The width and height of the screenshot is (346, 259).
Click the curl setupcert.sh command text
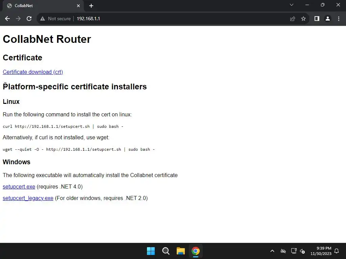tap(63, 126)
